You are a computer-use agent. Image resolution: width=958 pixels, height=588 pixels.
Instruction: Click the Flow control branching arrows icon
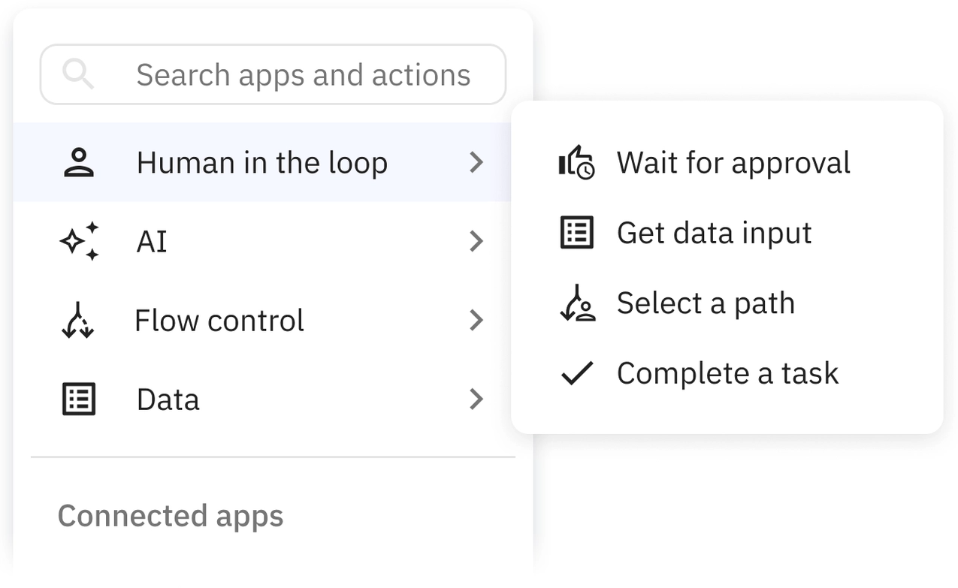click(77, 321)
